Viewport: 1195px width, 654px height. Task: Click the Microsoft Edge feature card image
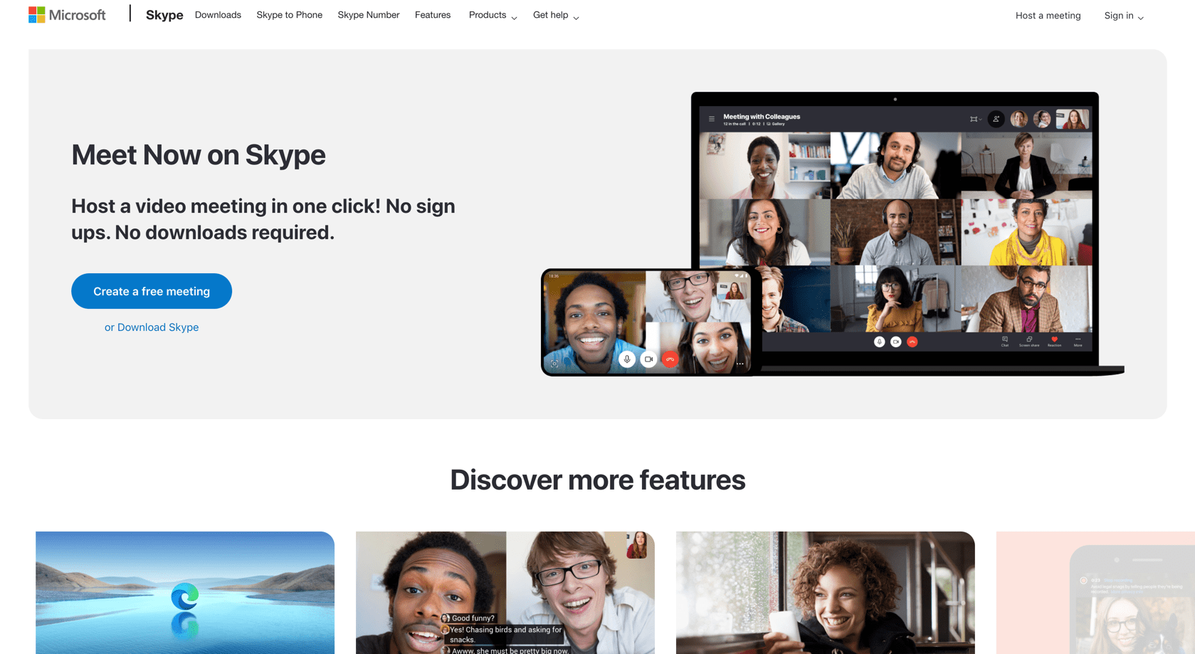[x=185, y=593]
